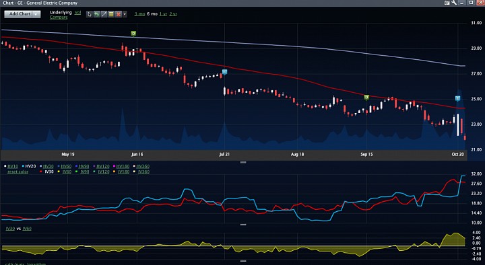Image resolution: width=485 pixels, height=265 pixels.
Task: Click the red IV30 color swatch
Action: pyautogui.click(x=41, y=172)
